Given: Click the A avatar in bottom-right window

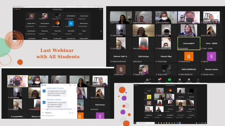Looking at the screenshot, I should 149,103.
